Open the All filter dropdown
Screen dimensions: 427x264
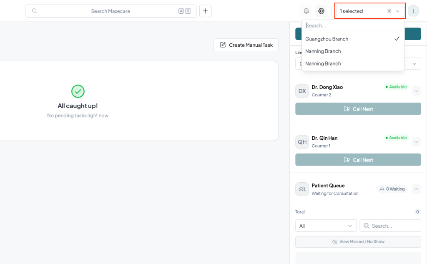pyautogui.click(x=326, y=226)
